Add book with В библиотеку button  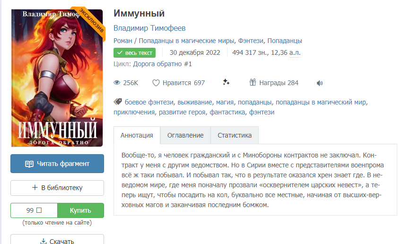(57, 188)
